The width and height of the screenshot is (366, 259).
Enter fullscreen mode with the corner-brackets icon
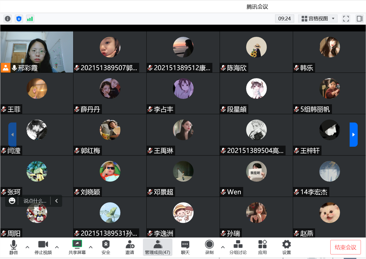pyautogui.click(x=346, y=19)
